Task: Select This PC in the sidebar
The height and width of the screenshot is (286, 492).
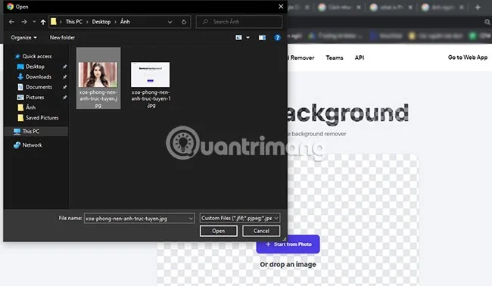Action: 31,132
